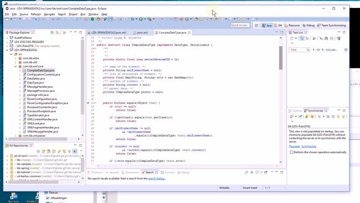Open the Console tab

[x=168, y=173]
